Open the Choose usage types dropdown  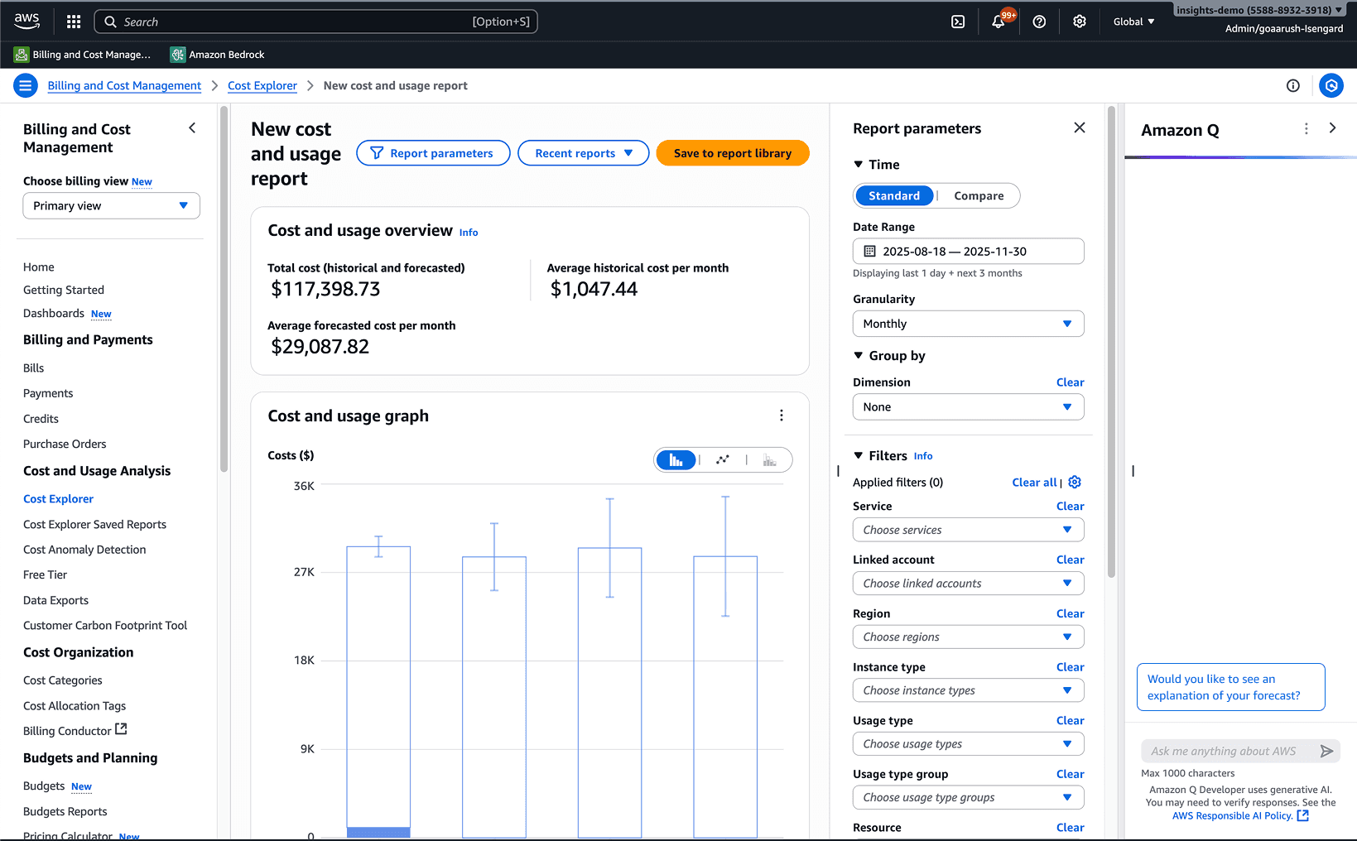point(968,744)
